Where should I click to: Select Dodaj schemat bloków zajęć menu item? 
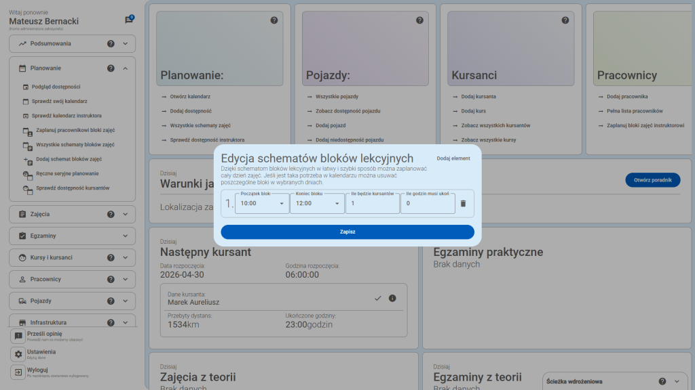point(69,159)
